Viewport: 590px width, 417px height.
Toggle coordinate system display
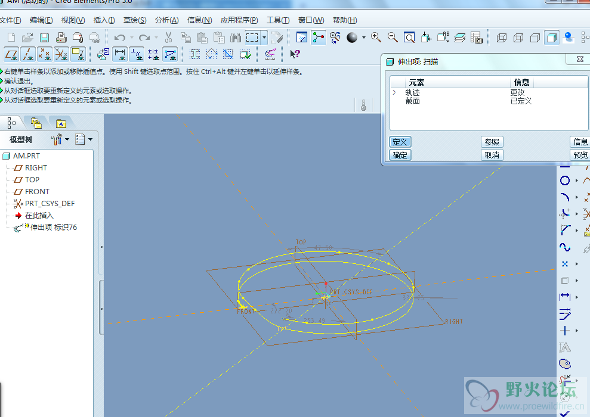pos(61,54)
